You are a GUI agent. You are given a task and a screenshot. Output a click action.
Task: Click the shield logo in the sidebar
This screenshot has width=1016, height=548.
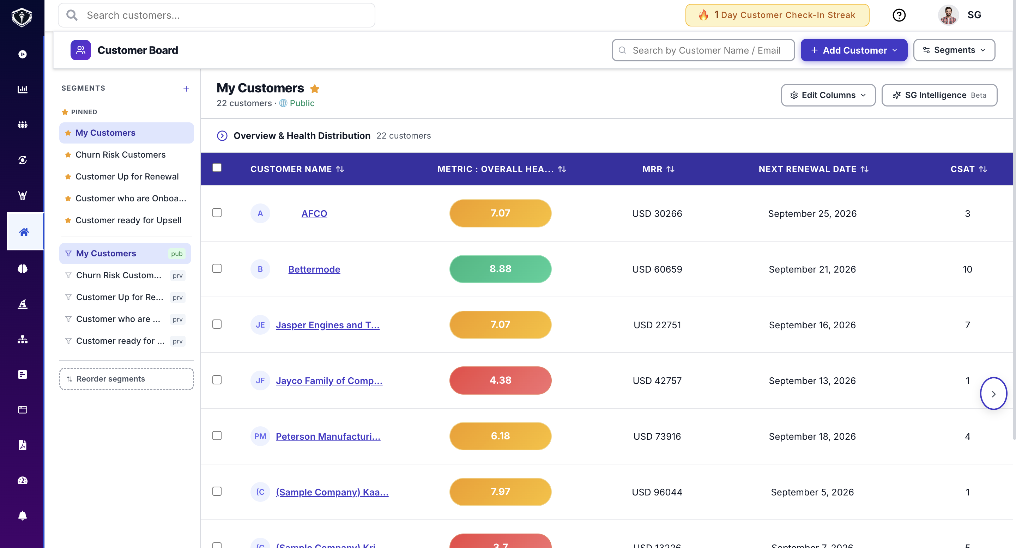point(22,17)
